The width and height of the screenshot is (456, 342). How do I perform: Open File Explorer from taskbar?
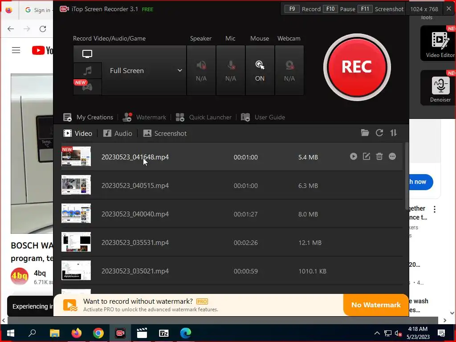(54, 333)
